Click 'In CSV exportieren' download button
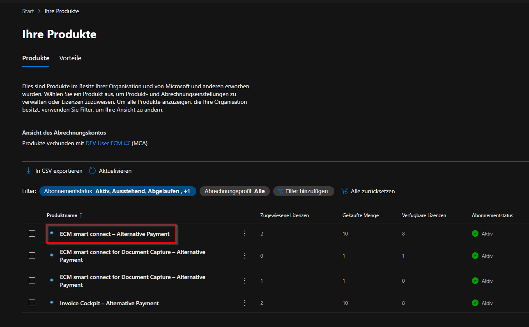The width and height of the screenshot is (529, 327). point(54,171)
